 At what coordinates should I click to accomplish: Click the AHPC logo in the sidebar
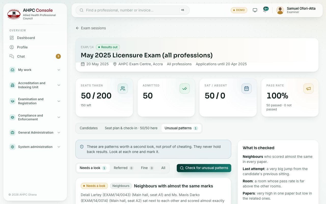point(14,14)
